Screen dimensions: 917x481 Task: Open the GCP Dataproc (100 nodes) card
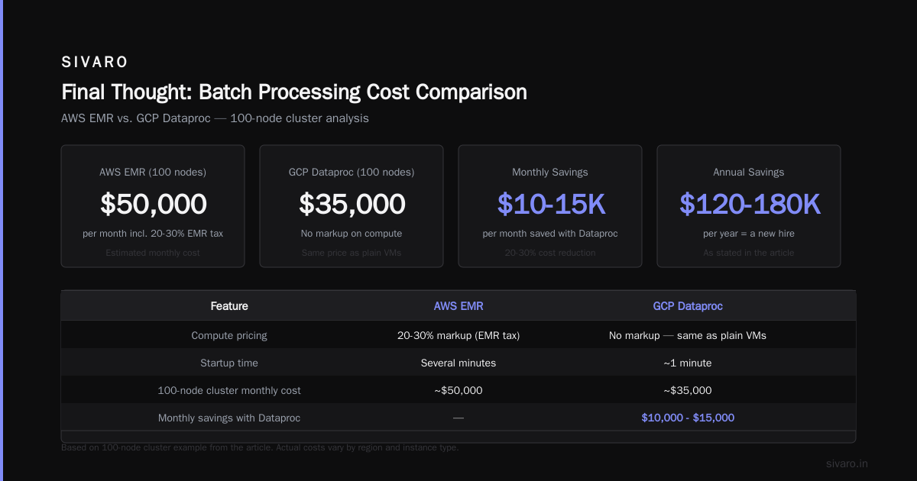[352, 206]
